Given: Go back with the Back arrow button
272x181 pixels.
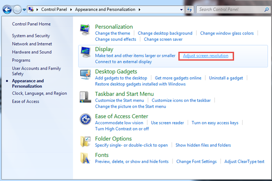Looking at the screenshot, I should (7, 10).
